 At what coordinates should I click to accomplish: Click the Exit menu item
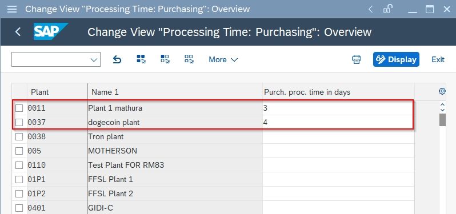pyautogui.click(x=438, y=59)
